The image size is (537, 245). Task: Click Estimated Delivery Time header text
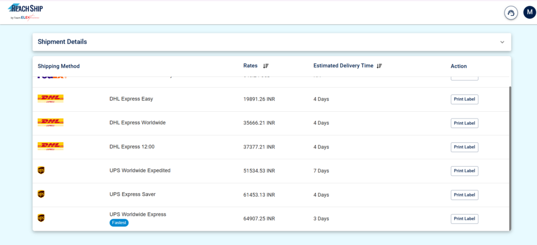[343, 66]
